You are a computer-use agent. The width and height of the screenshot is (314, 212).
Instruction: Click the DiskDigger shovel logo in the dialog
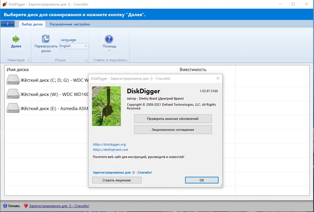pos(106,106)
